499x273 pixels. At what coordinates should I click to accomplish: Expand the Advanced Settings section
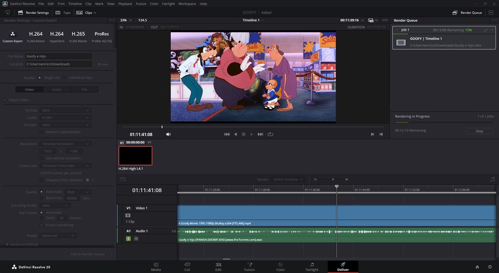[22, 245]
